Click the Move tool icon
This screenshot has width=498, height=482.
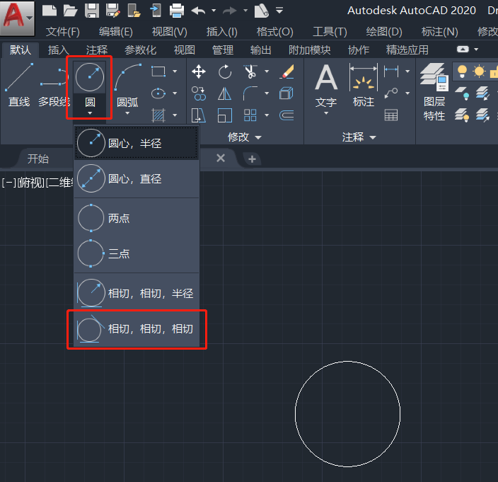pos(199,71)
